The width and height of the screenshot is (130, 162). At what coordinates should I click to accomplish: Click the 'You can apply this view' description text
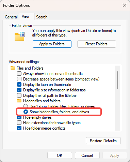coord(74,33)
